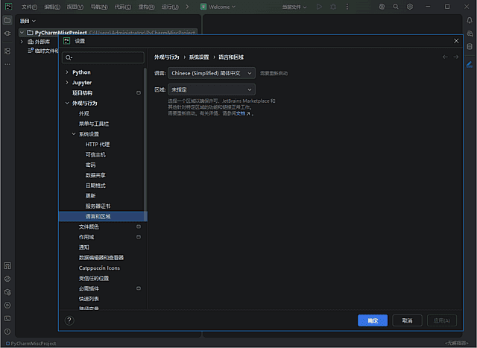Collapse the 系统设置 tree node
This screenshot has height=348, width=477.
[x=74, y=134]
